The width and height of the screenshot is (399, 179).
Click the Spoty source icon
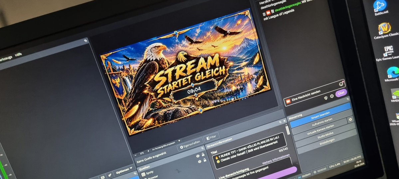[143, 174]
